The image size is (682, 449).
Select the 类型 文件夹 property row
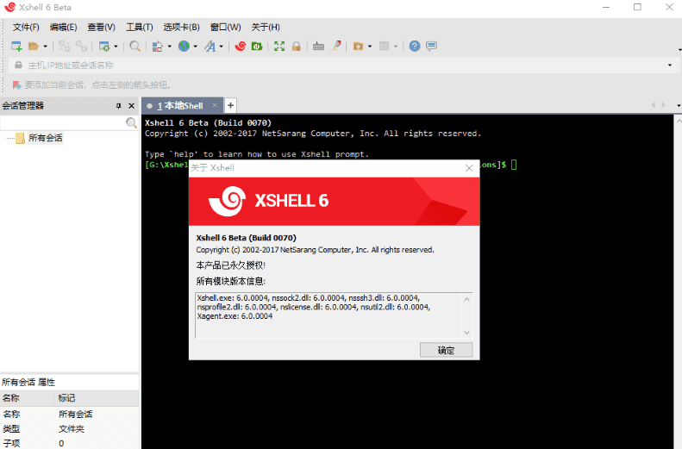70,429
